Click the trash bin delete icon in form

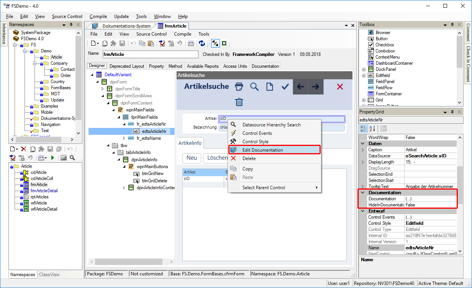pos(239,102)
